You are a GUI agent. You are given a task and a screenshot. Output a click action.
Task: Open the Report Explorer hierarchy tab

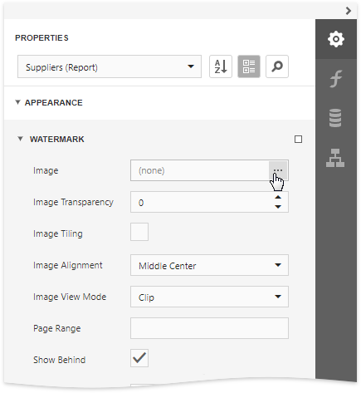point(335,158)
